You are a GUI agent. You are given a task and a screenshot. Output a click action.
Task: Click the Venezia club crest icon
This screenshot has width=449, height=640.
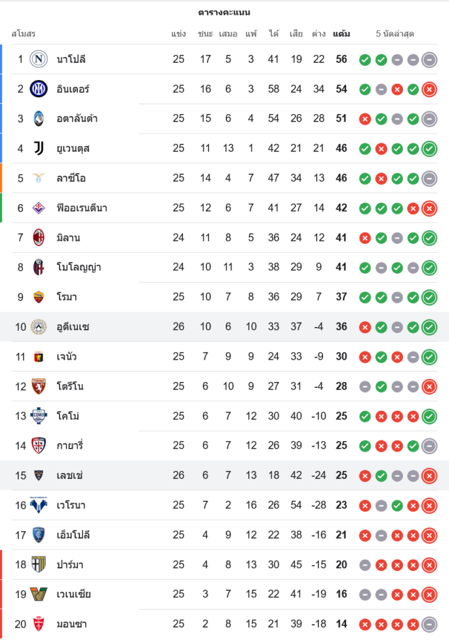pyautogui.click(x=39, y=594)
